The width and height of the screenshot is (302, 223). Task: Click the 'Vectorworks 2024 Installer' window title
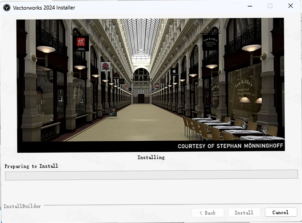pos(44,8)
